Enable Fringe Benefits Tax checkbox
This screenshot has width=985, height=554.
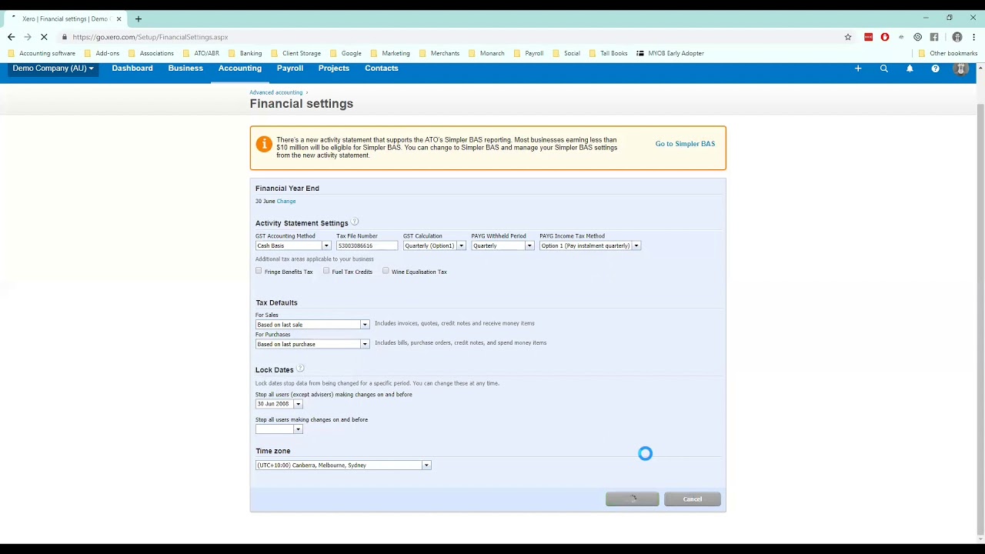pyautogui.click(x=259, y=271)
